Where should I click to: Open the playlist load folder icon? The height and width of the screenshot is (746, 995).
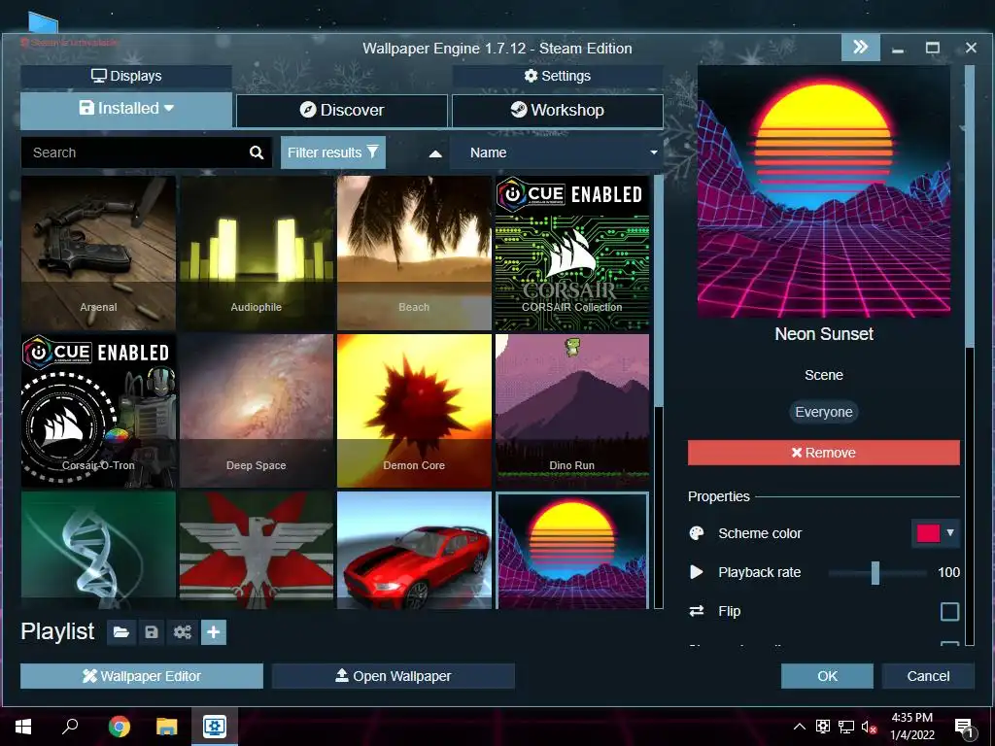[121, 631]
